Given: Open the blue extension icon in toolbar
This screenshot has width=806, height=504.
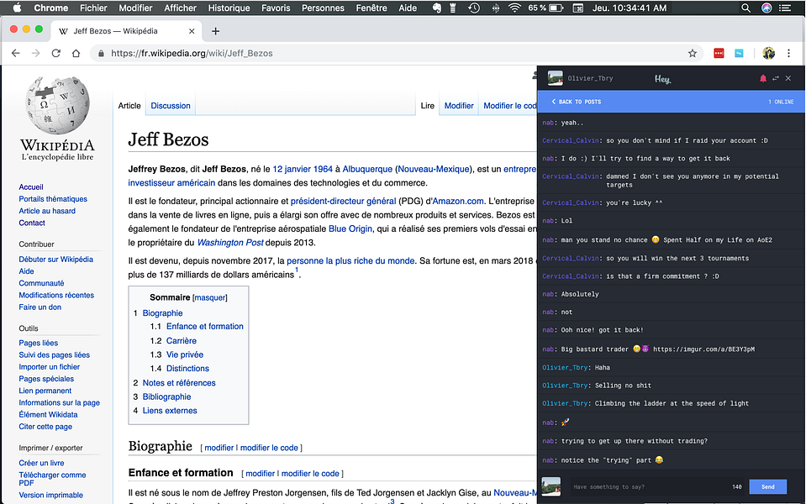Looking at the screenshot, I should pyautogui.click(x=739, y=54).
